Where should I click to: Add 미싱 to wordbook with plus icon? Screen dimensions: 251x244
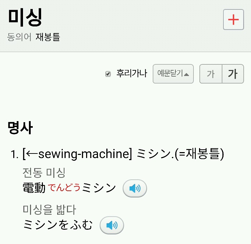[233, 19]
